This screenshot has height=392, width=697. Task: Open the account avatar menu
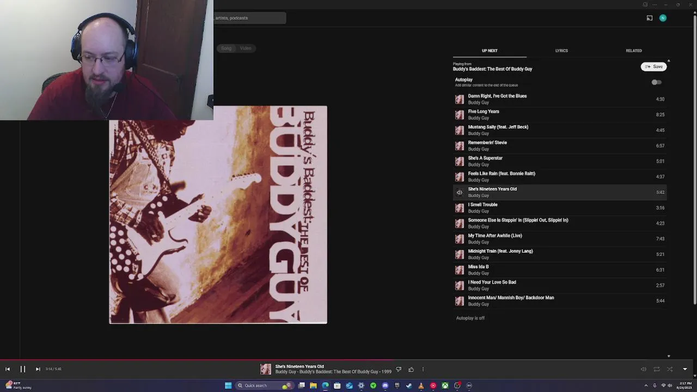click(663, 18)
